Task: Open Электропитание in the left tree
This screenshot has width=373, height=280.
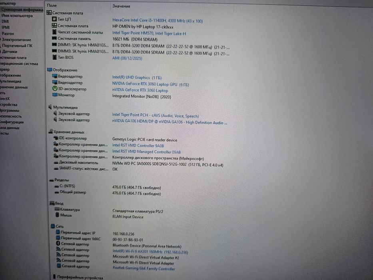Action: [x=16, y=40]
